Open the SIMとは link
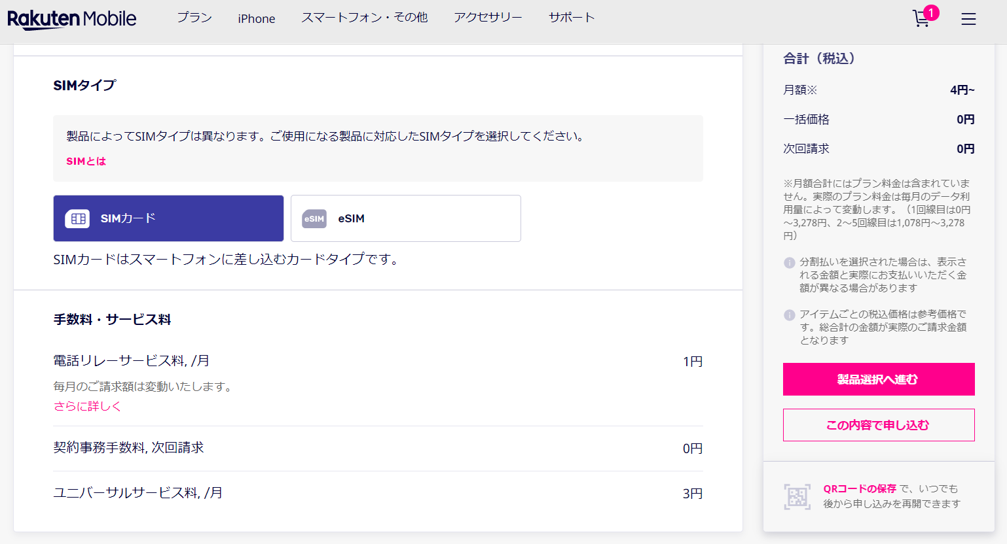The height and width of the screenshot is (544, 1007). point(86,161)
